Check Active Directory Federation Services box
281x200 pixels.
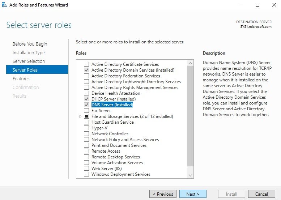pos(86,76)
